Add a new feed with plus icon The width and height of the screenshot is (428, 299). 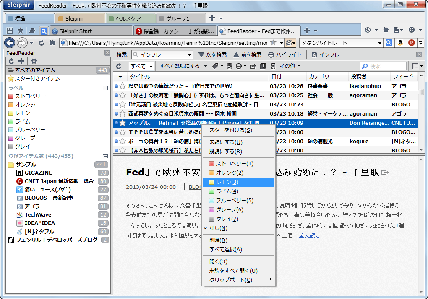(x=21, y=61)
